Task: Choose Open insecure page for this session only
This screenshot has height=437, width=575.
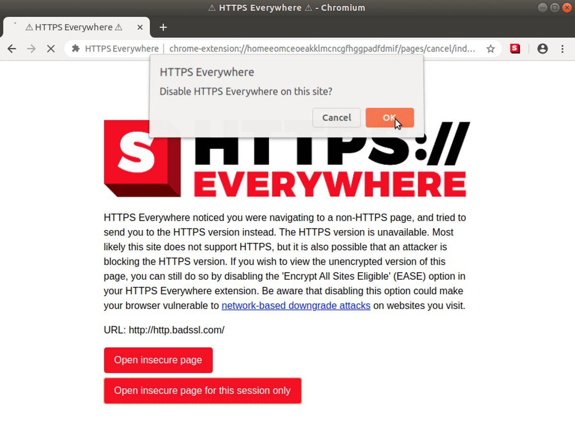Action: (202, 391)
